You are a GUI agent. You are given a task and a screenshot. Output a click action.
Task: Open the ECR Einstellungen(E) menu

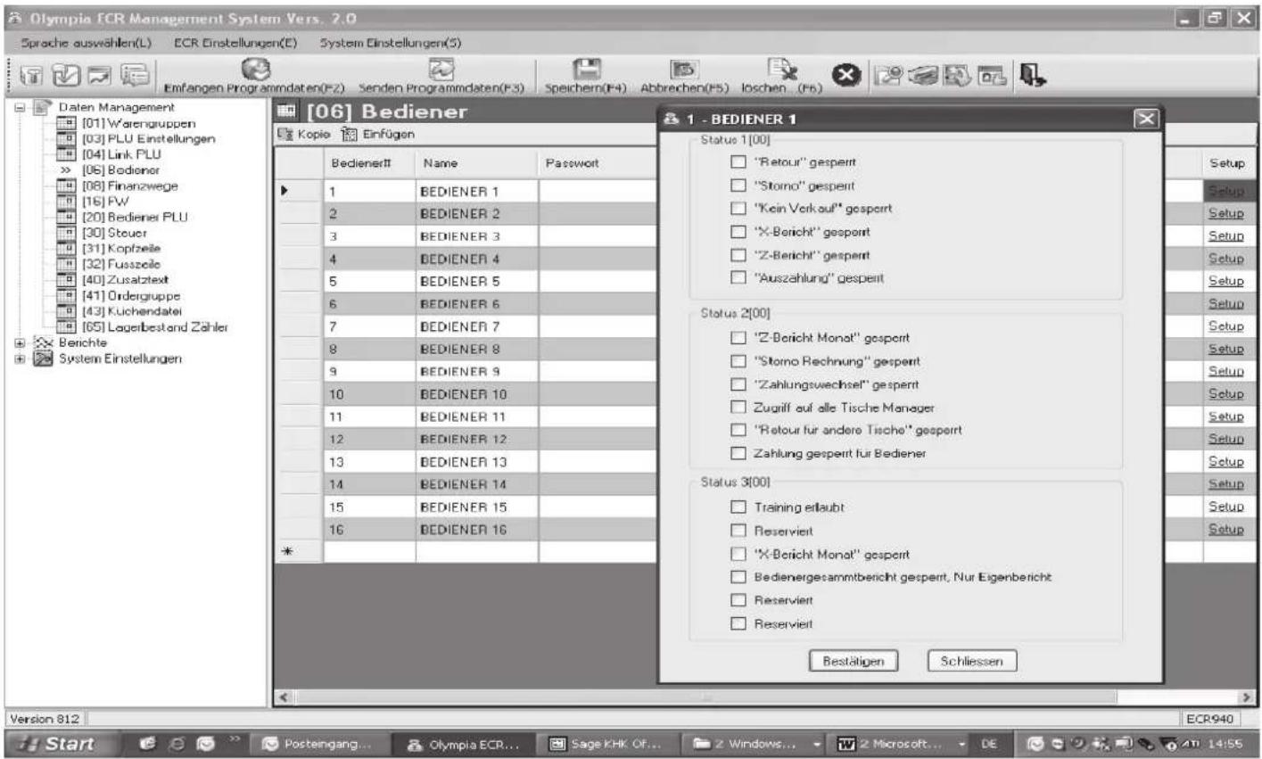(x=235, y=43)
